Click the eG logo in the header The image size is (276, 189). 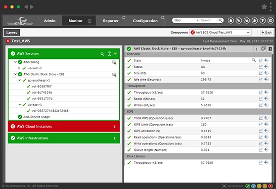click(x=20, y=21)
